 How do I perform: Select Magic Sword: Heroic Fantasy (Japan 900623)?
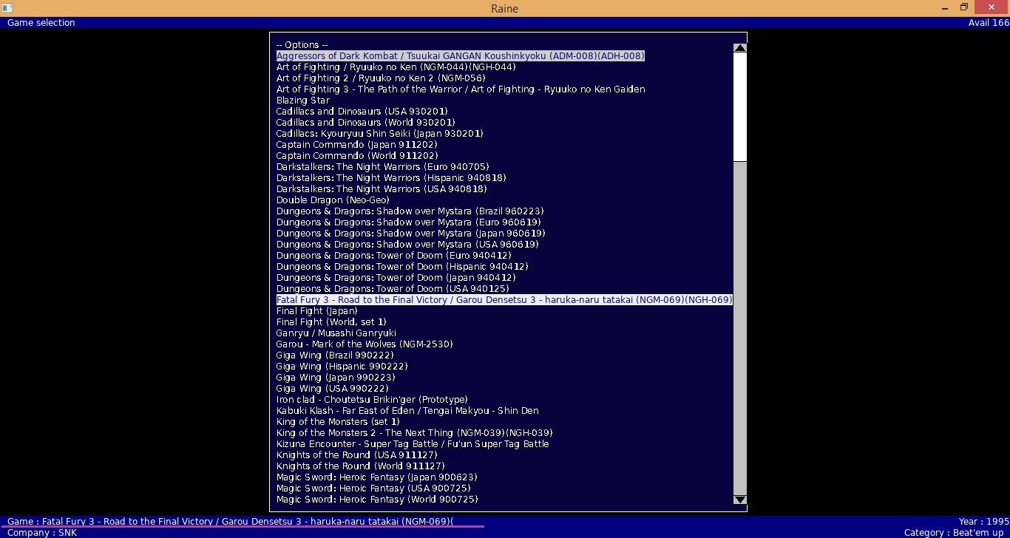point(376,477)
